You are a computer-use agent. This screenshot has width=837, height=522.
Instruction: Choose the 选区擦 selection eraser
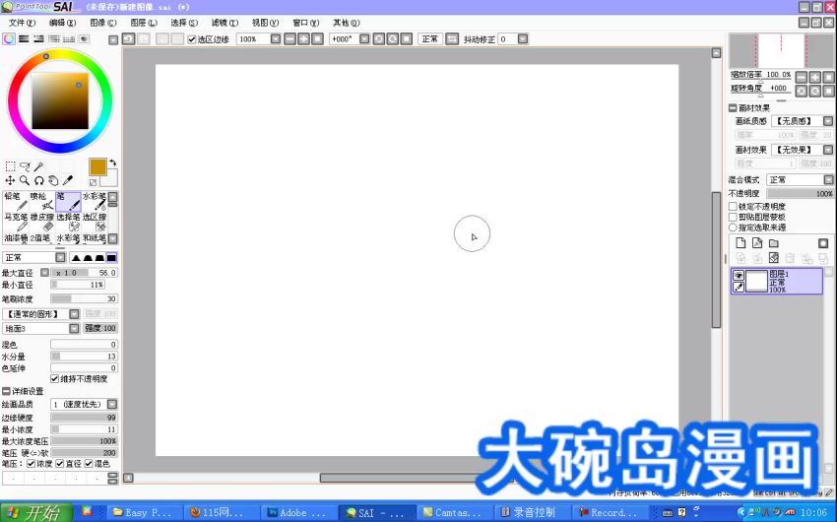pyautogui.click(x=94, y=223)
